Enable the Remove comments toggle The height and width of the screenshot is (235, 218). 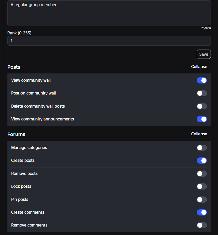[x=202, y=225]
